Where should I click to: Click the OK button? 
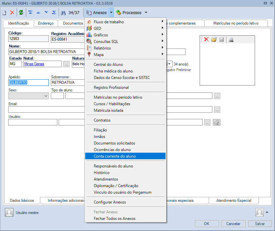click(207, 224)
